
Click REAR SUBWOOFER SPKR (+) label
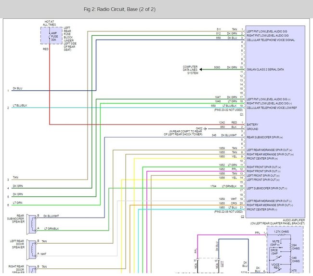point(264,138)
